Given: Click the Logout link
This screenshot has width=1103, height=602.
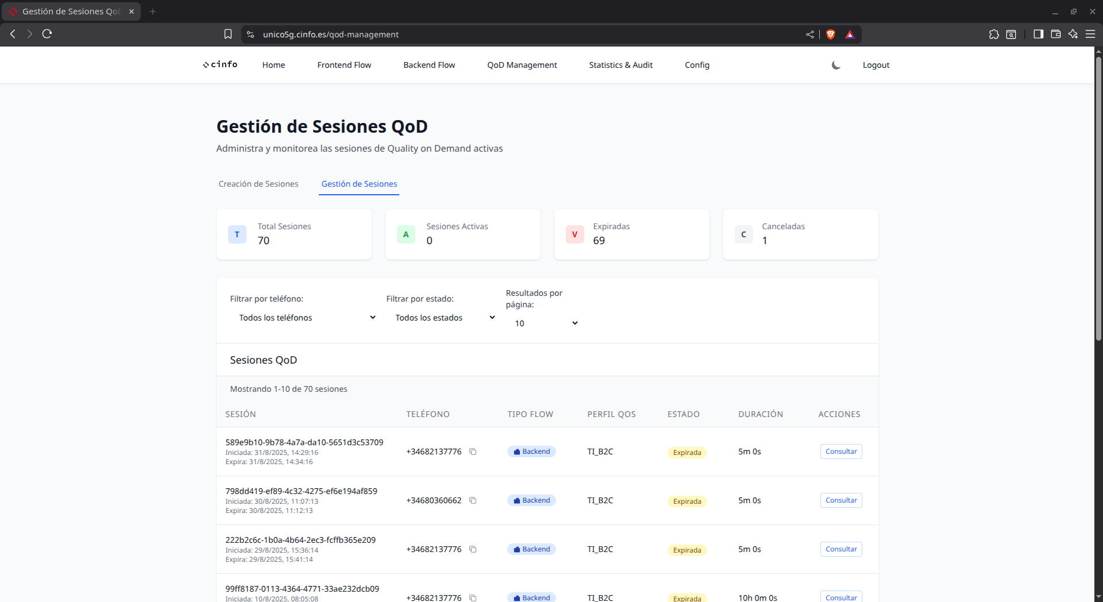Looking at the screenshot, I should pyautogui.click(x=876, y=65).
